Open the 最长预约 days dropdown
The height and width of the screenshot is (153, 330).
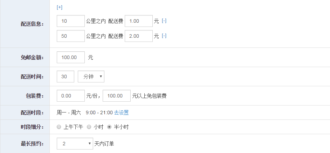coord(75,144)
